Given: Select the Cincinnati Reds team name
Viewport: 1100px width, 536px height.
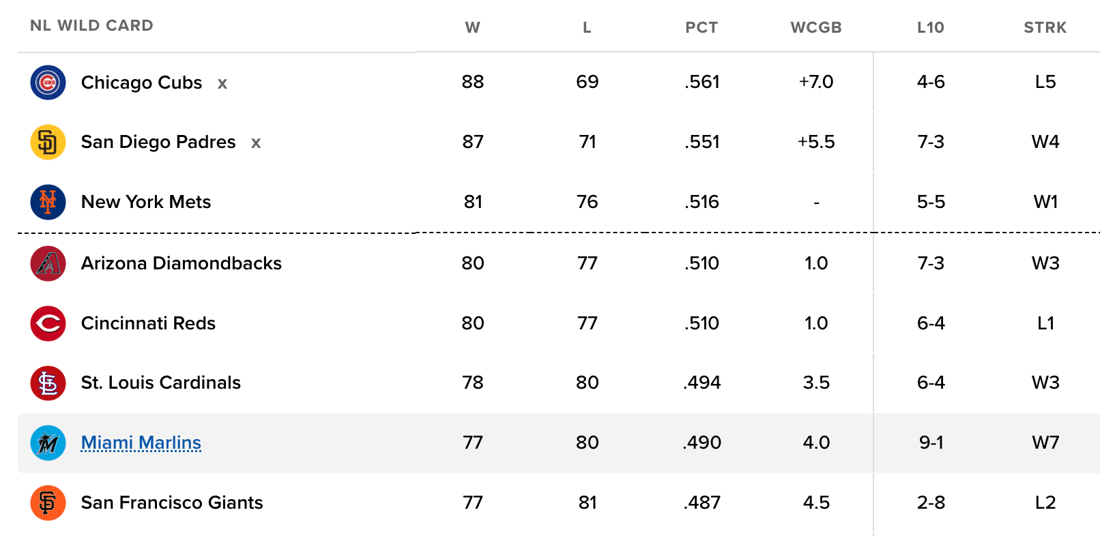Looking at the screenshot, I should tap(148, 323).
